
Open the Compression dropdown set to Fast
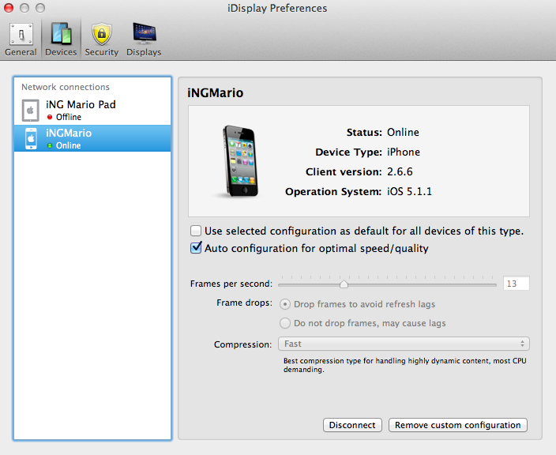pyautogui.click(x=404, y=344)
